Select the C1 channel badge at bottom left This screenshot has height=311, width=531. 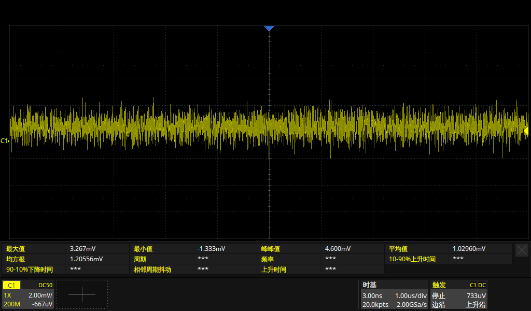pyautogui.click(x=11, y=285)
